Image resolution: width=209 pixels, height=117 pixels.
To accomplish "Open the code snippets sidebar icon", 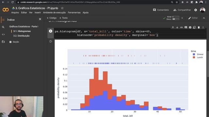I will coord(3,34).
